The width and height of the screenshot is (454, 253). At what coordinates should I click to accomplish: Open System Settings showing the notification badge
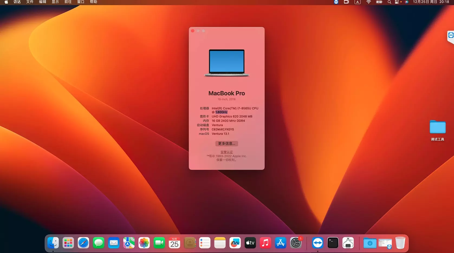tap(296, 243)
